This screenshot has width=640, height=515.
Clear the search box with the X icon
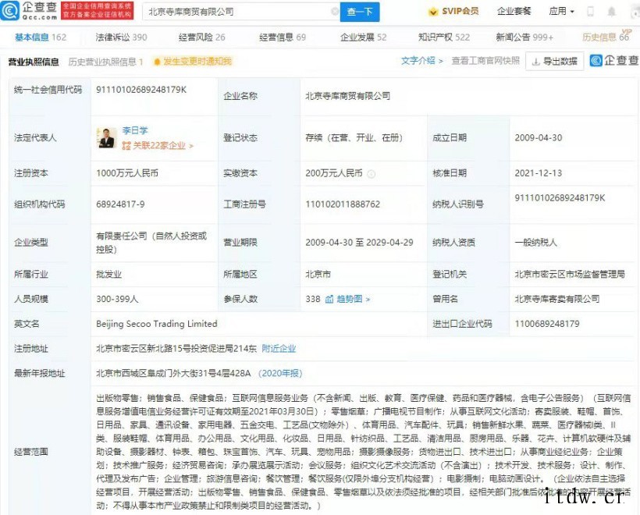point(335,12)
